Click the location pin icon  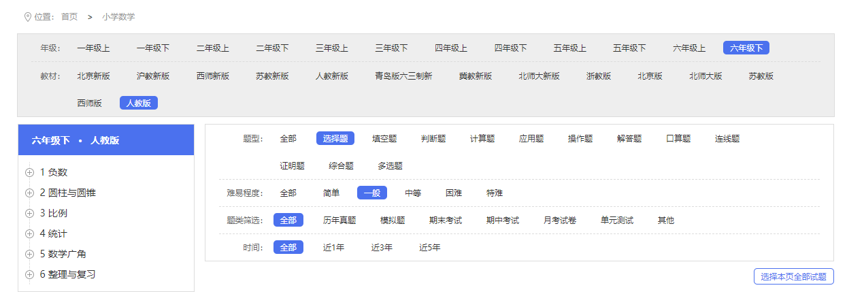[27, 16]
